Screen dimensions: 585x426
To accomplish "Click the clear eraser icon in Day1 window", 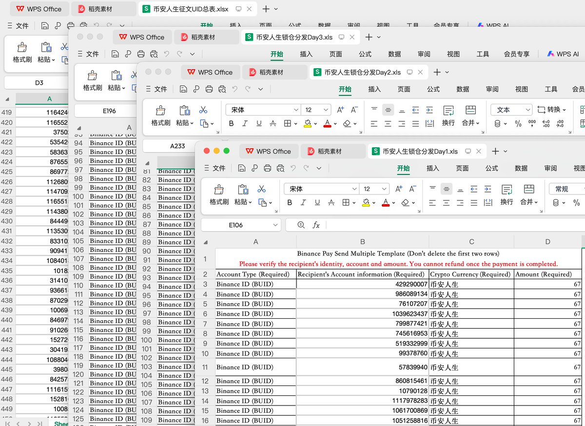I will (x=405, y=203).
